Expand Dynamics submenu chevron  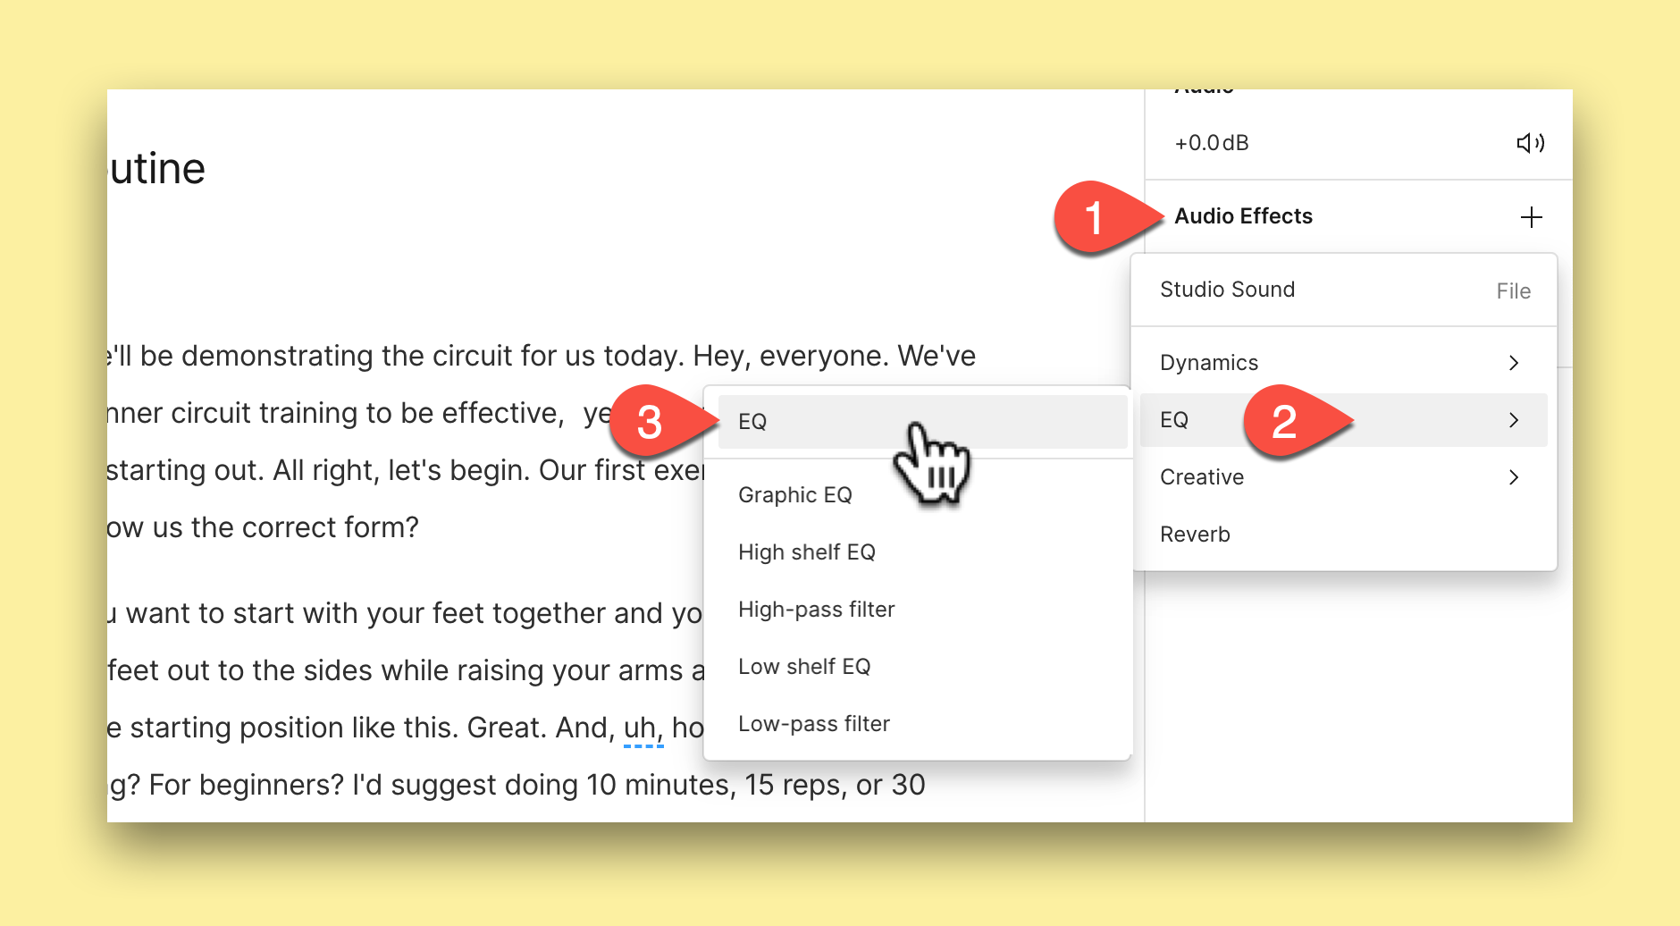point(1514,363)
